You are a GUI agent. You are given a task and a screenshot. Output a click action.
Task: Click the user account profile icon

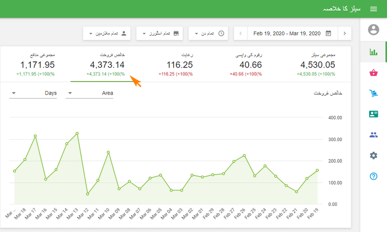373,30
